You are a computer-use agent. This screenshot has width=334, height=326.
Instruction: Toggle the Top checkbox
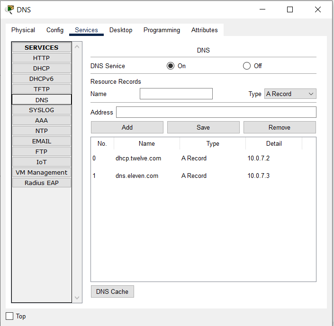point(9,316)
